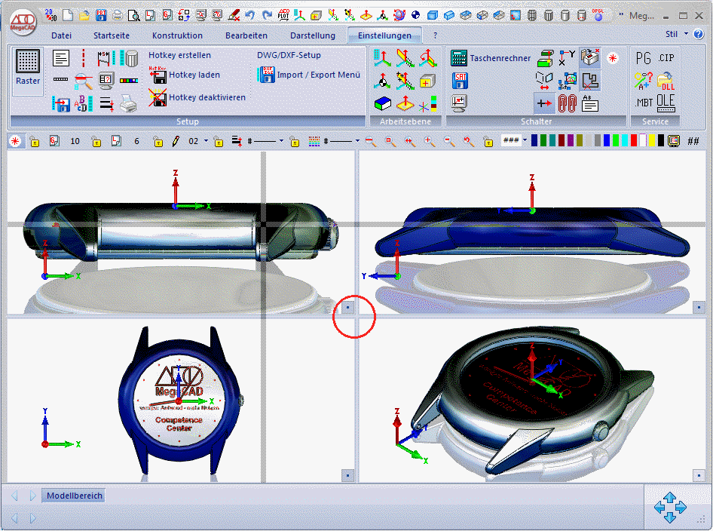
Task: Expand the pen 02 dropdown arrow
Action: pos(205,141)
